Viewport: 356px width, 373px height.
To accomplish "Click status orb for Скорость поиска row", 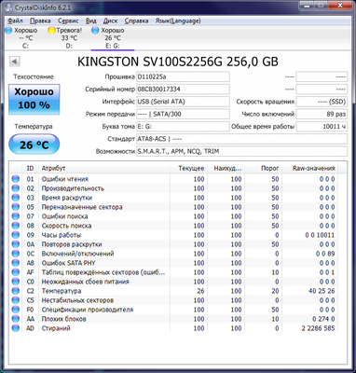I will 16,226.
